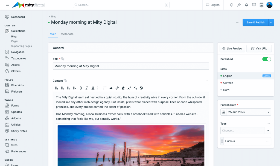The height and width of the screenshot is (166, 280).
Task: Click the Visit URL button
Action: pos(259,48)
